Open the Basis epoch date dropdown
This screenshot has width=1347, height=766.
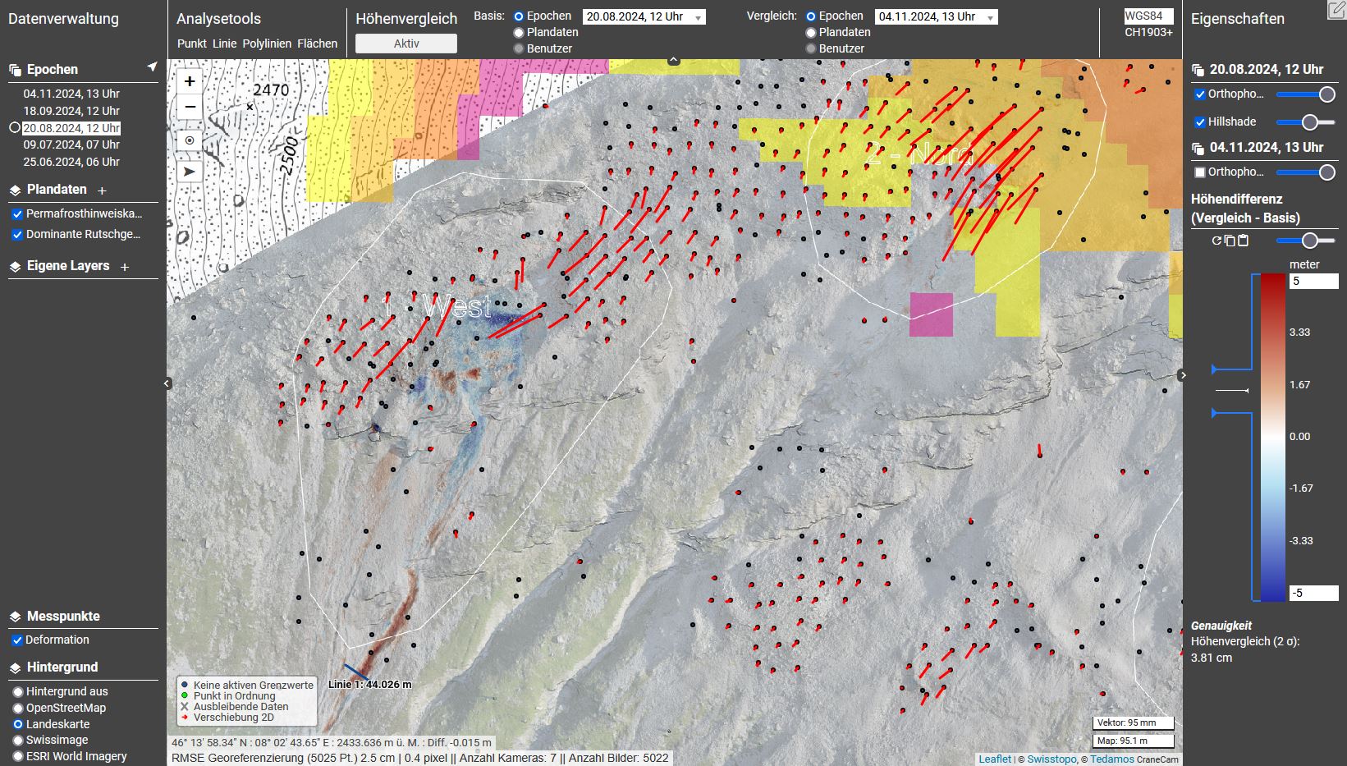(x=644, y=17)
